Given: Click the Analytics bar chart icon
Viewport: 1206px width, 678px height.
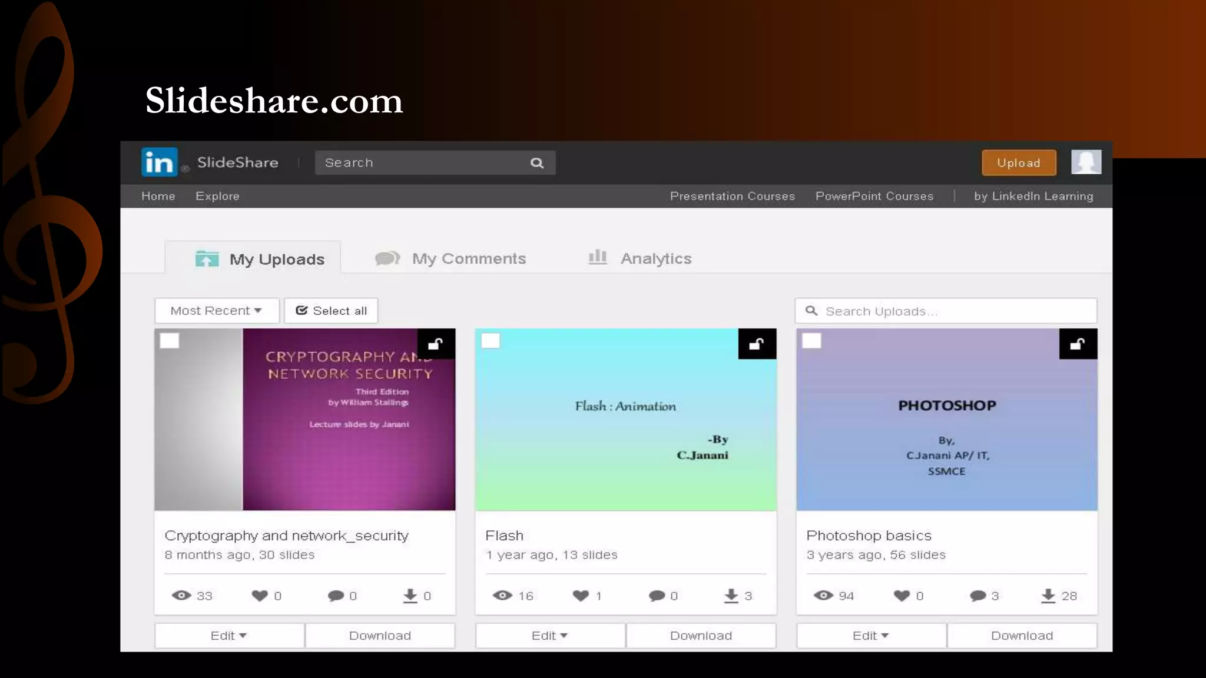Looking at the screenshot, I should (598, 257).
